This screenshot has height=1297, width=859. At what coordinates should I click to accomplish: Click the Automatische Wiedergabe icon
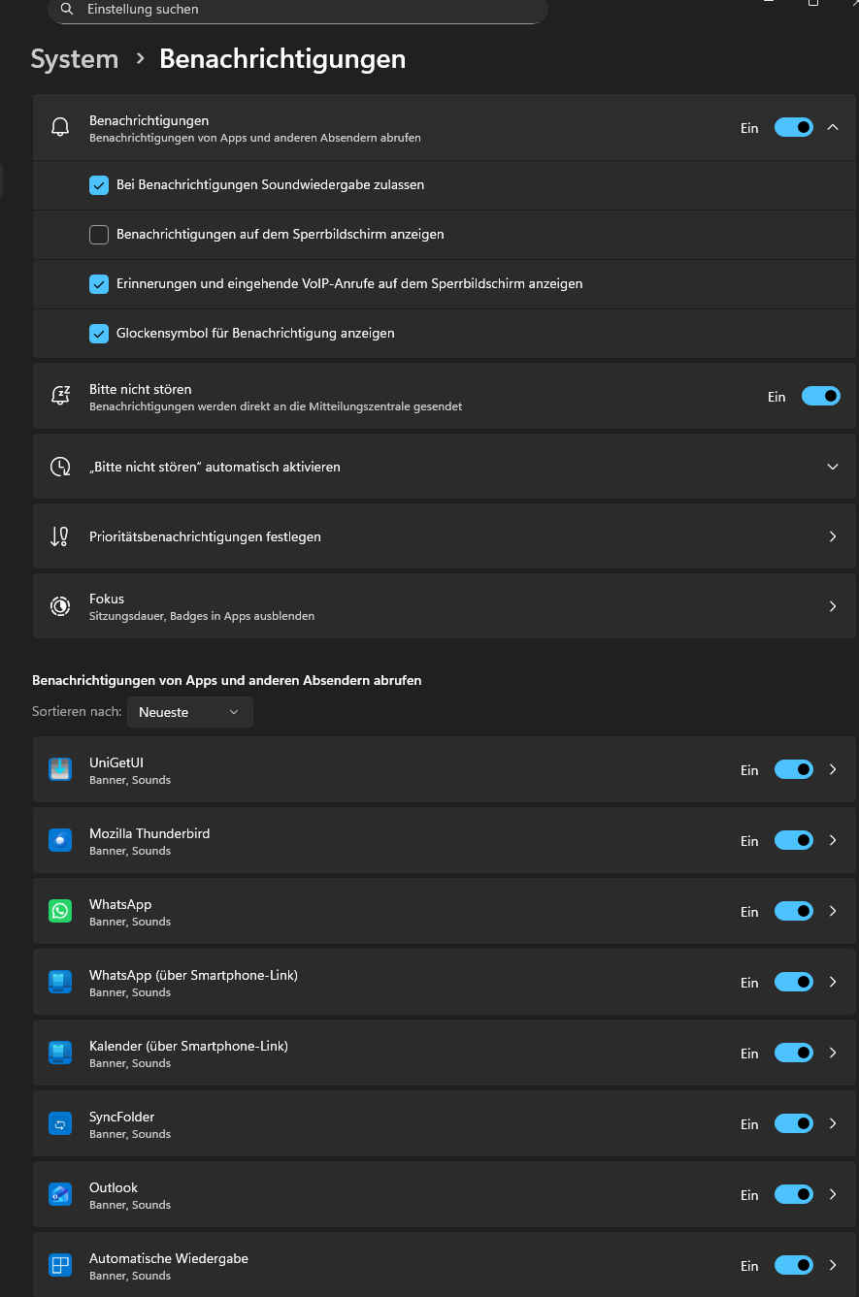pos(60,1265)
